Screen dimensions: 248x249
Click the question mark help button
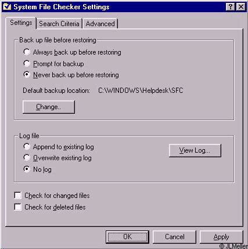[230, 7]
